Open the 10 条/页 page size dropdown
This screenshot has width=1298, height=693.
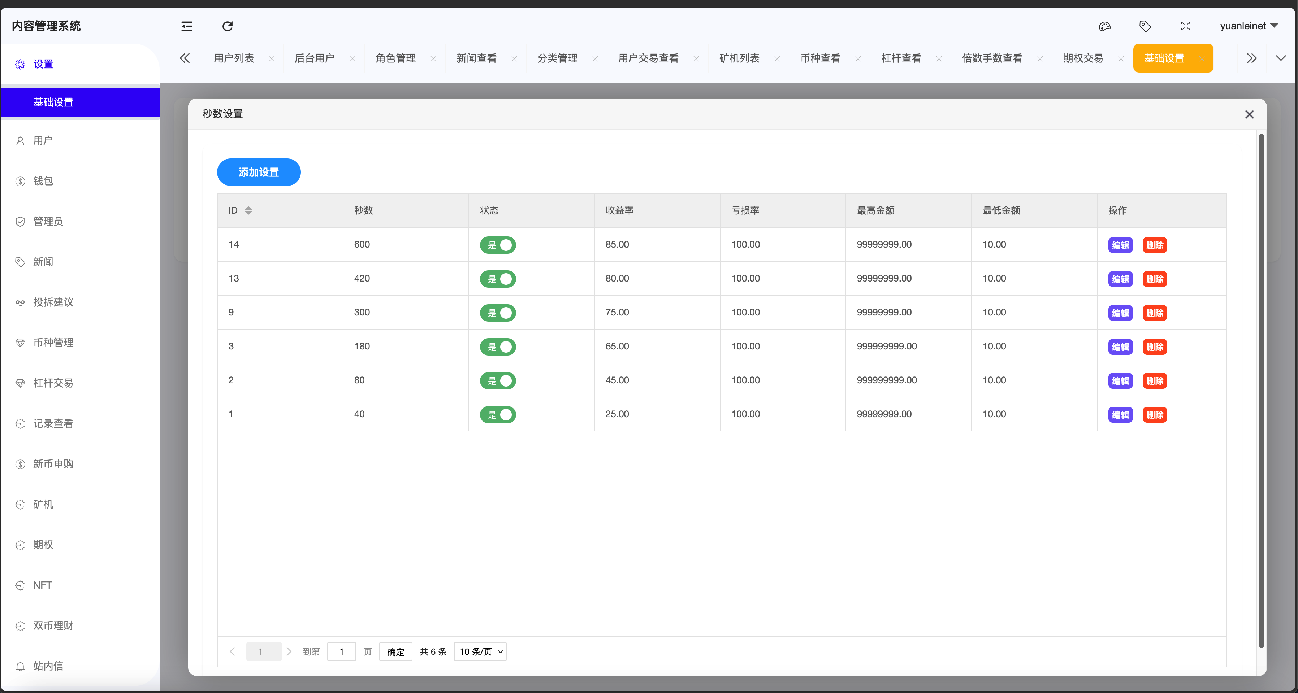[480, 652]
